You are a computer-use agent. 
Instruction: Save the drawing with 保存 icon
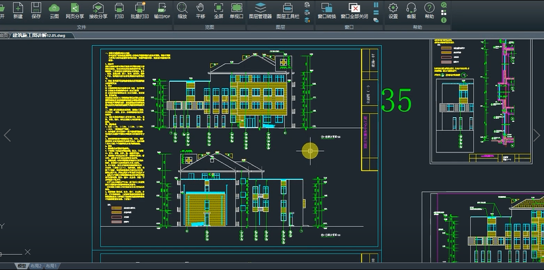click(x=36, y=10)
